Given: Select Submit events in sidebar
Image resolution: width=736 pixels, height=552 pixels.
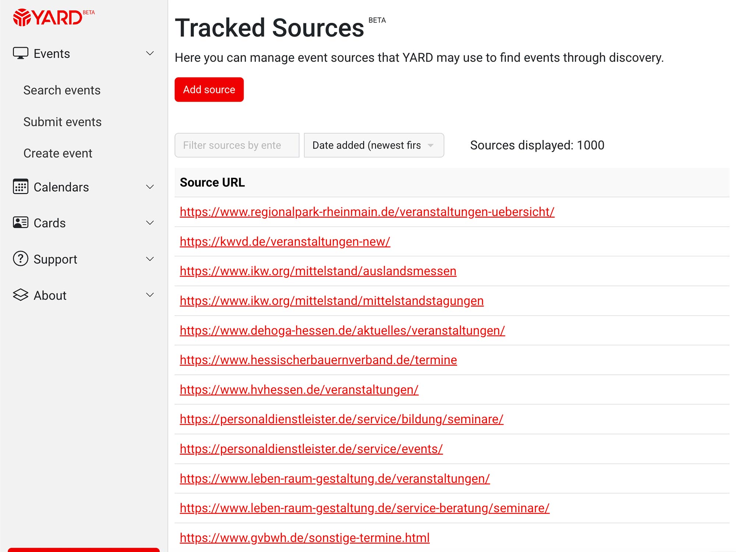Looking at the screenshot, I should 62,122.
